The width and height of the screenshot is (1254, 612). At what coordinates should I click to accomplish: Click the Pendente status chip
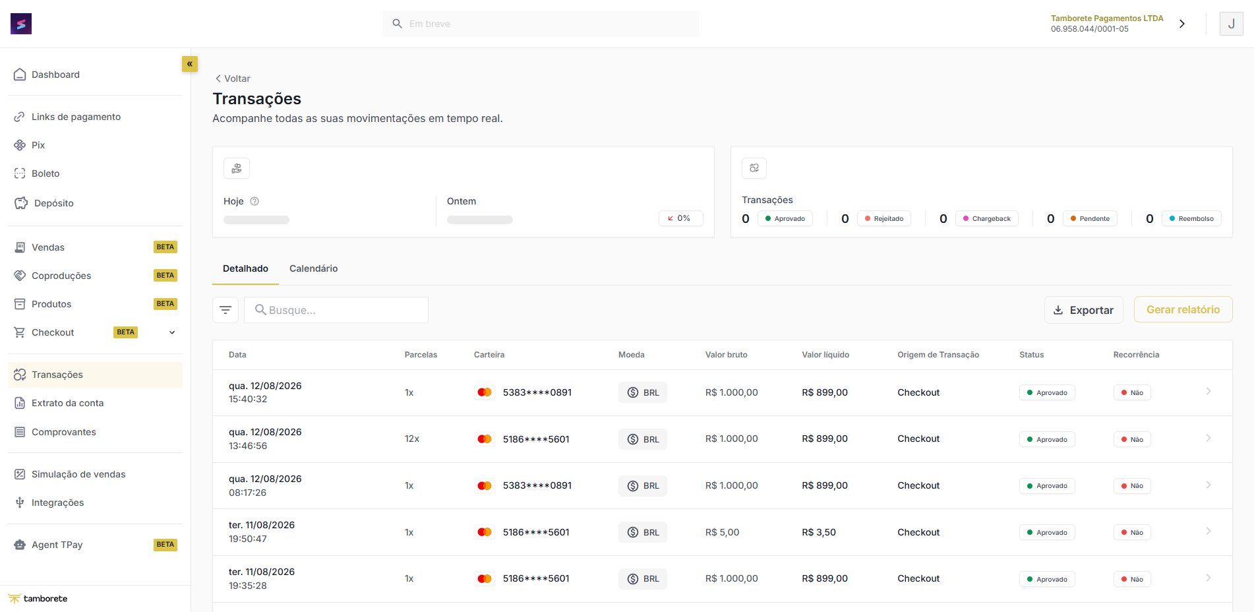coord(1090,218)
